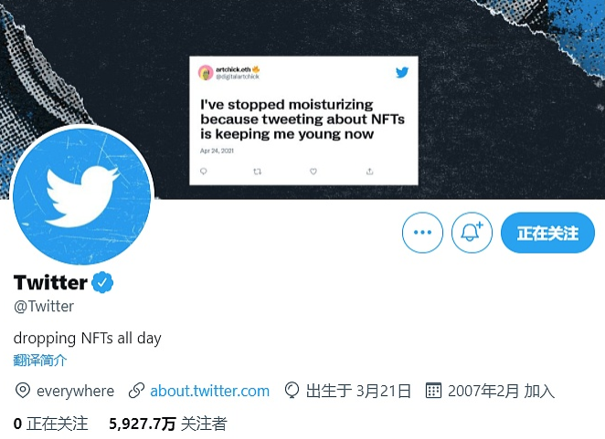Click the Twitter profile avatar
The height and width of the screenshot is (439, 605).
click(82, 195)
